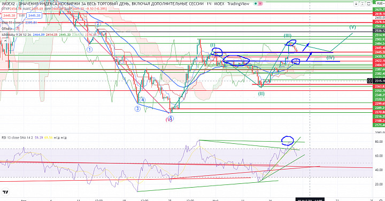Screen dimensions: 385x201
Task: Click the dark 2536.1 price label
Action: click(380, 30)
